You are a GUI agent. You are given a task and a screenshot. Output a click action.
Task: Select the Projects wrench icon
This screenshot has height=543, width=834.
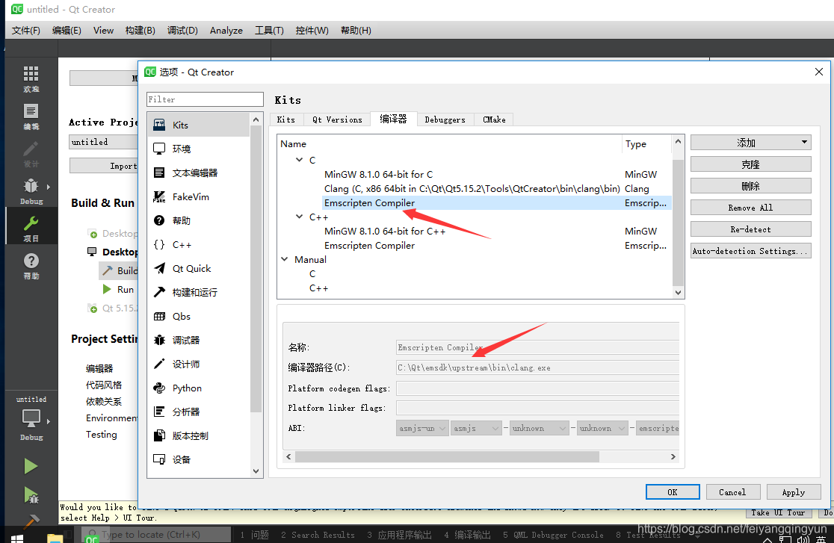tap(31, 227)
